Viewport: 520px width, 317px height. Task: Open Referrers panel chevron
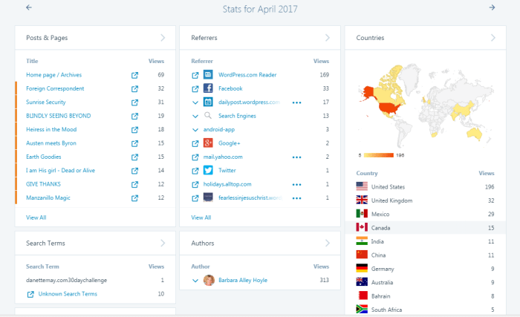pos(328,37)
